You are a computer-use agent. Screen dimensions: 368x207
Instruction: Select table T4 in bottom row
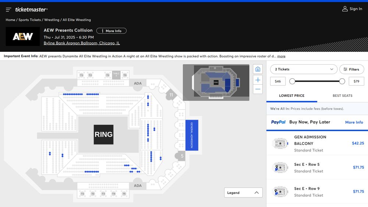coord(114,194)
